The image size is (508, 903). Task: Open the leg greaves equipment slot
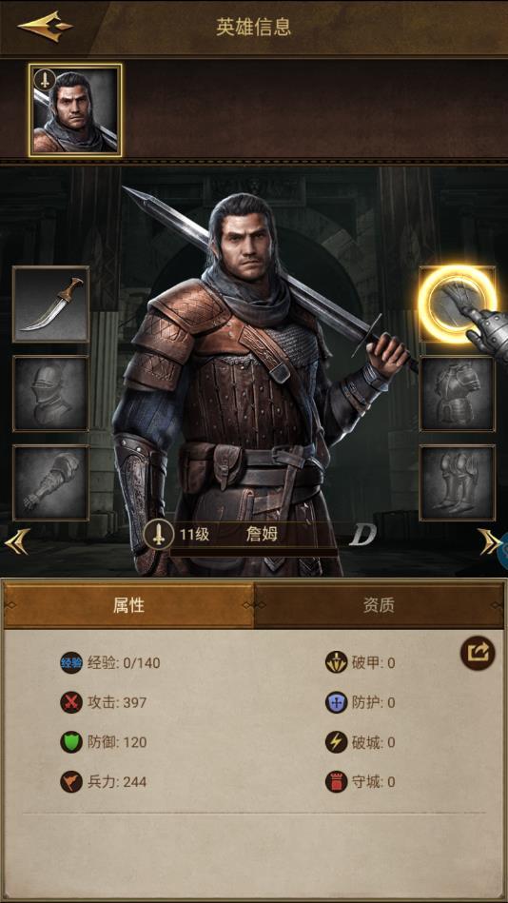tap(457, 482)
